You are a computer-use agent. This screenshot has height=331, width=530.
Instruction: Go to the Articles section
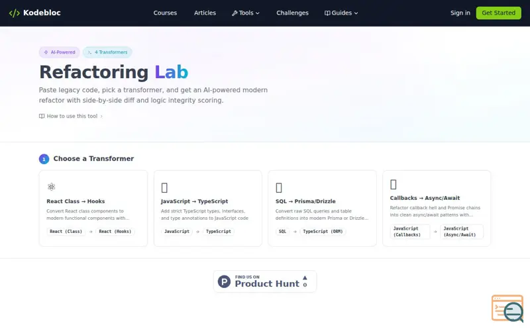tap(205, 13)
